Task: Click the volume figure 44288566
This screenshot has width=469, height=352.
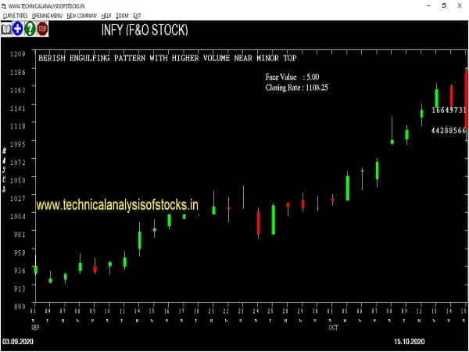Action: 448,131
